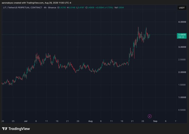Image resolution: width=189 pixels, height=134 pixels.
Task: Click the 2.0000 price axis label
Action: [182, 72]
